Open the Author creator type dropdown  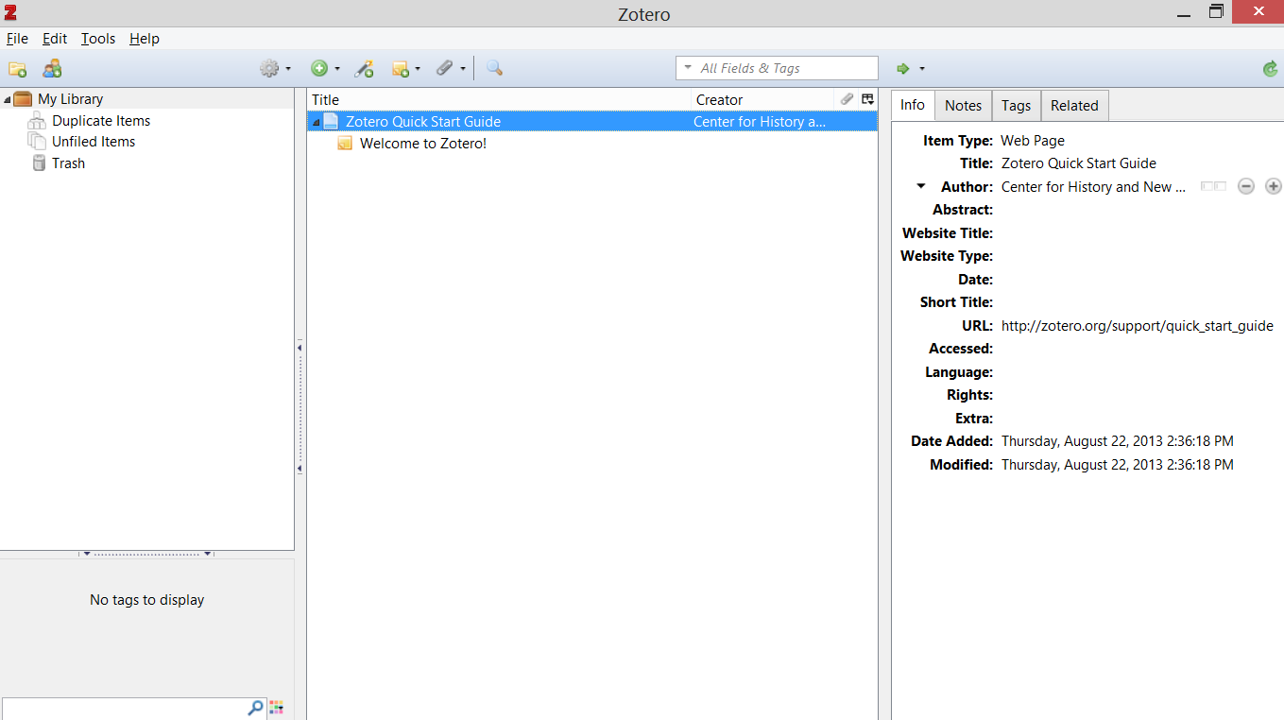pos(921,187)
